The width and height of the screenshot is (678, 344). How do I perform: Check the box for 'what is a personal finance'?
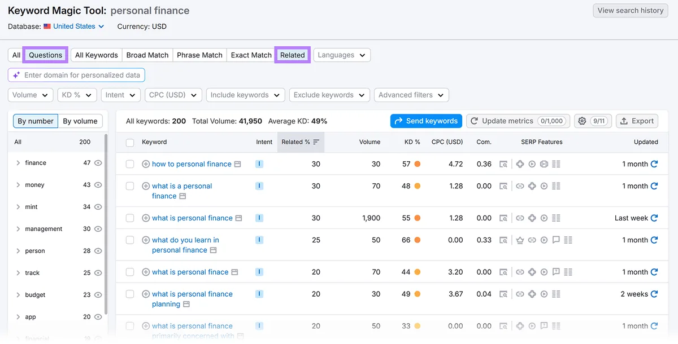130,186
